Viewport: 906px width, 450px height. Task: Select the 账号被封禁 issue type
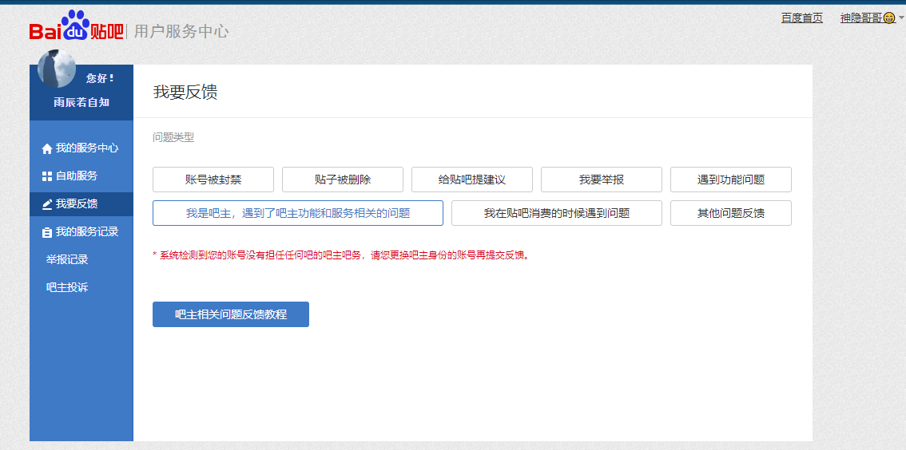pos(213,180)
